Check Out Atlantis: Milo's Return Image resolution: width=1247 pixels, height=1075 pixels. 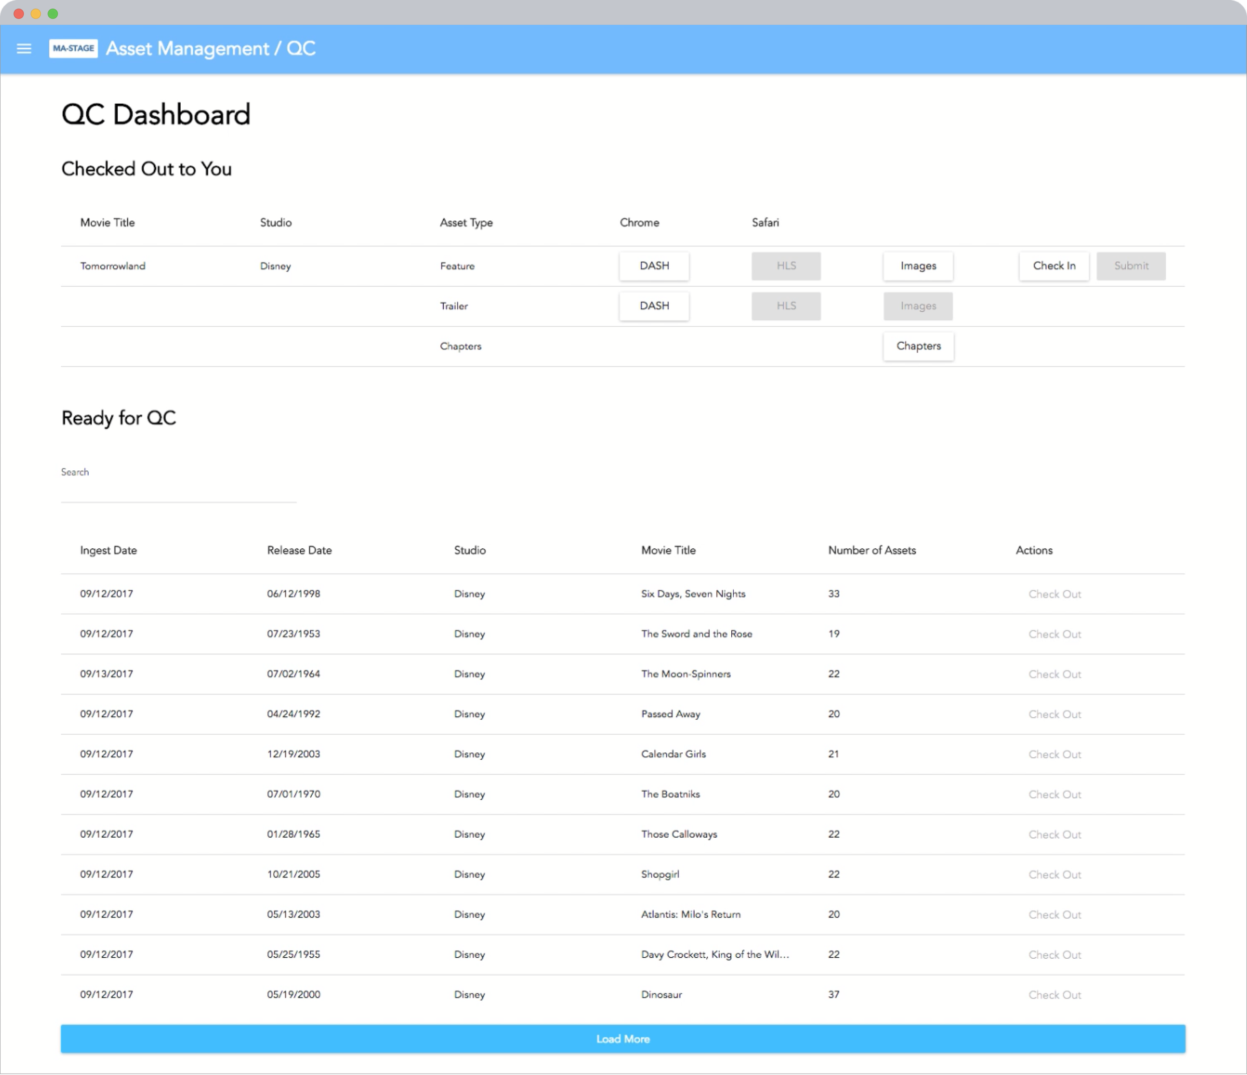pyautogui.click(x=1054, y=915)
